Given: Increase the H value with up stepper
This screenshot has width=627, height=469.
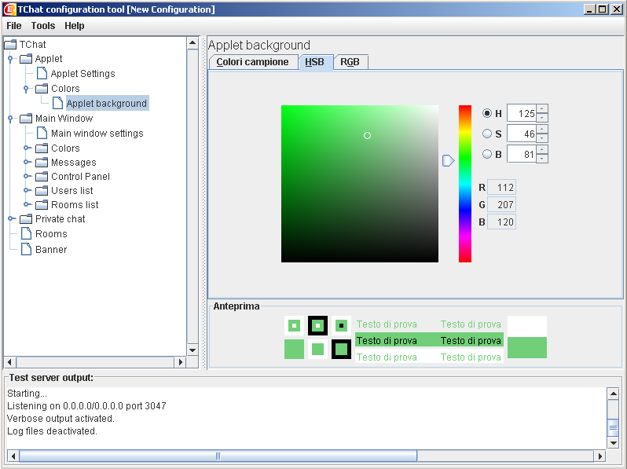Looking at the screenshot, I should tap(542, 108).
